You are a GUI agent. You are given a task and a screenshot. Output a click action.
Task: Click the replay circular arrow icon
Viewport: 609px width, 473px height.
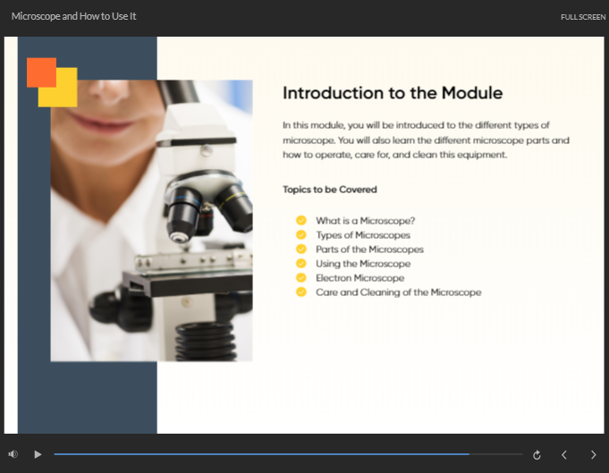tap(537, 455)
